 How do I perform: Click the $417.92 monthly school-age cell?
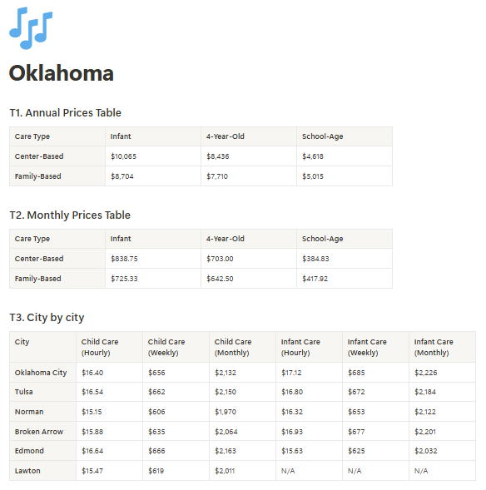[345, 279]
